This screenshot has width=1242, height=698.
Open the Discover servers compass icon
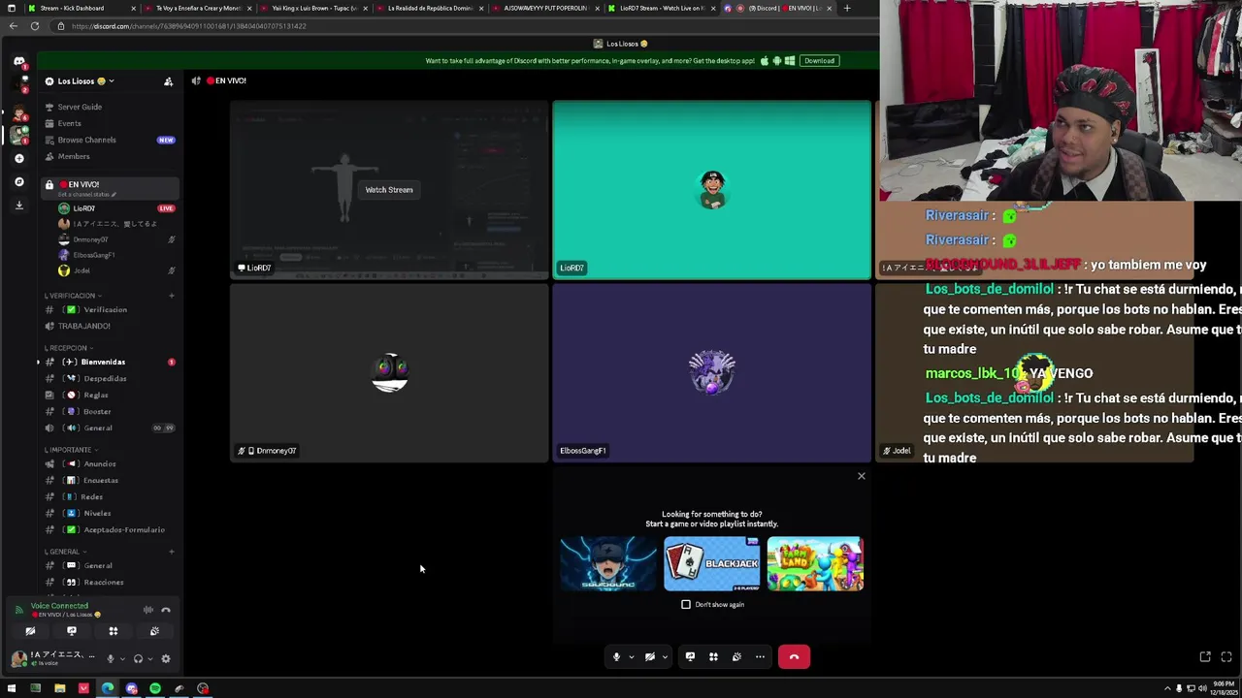[19, 181]
